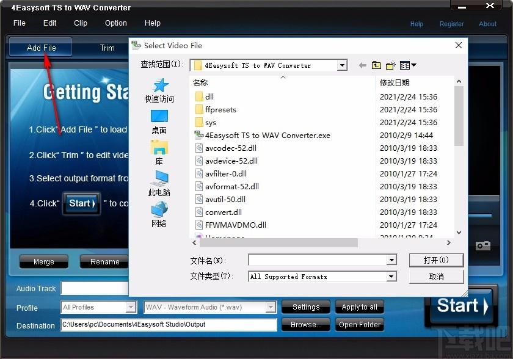Select the FFWMAVDMO.dll file
The height and width of the screenshot is (359, 513).
(x=231, y=225)
